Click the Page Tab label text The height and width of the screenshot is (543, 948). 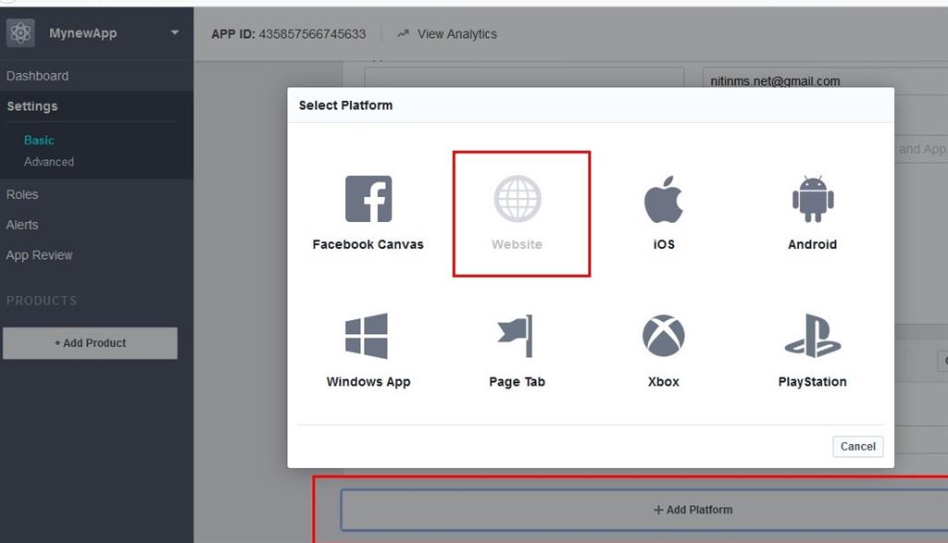coord(517,382)
